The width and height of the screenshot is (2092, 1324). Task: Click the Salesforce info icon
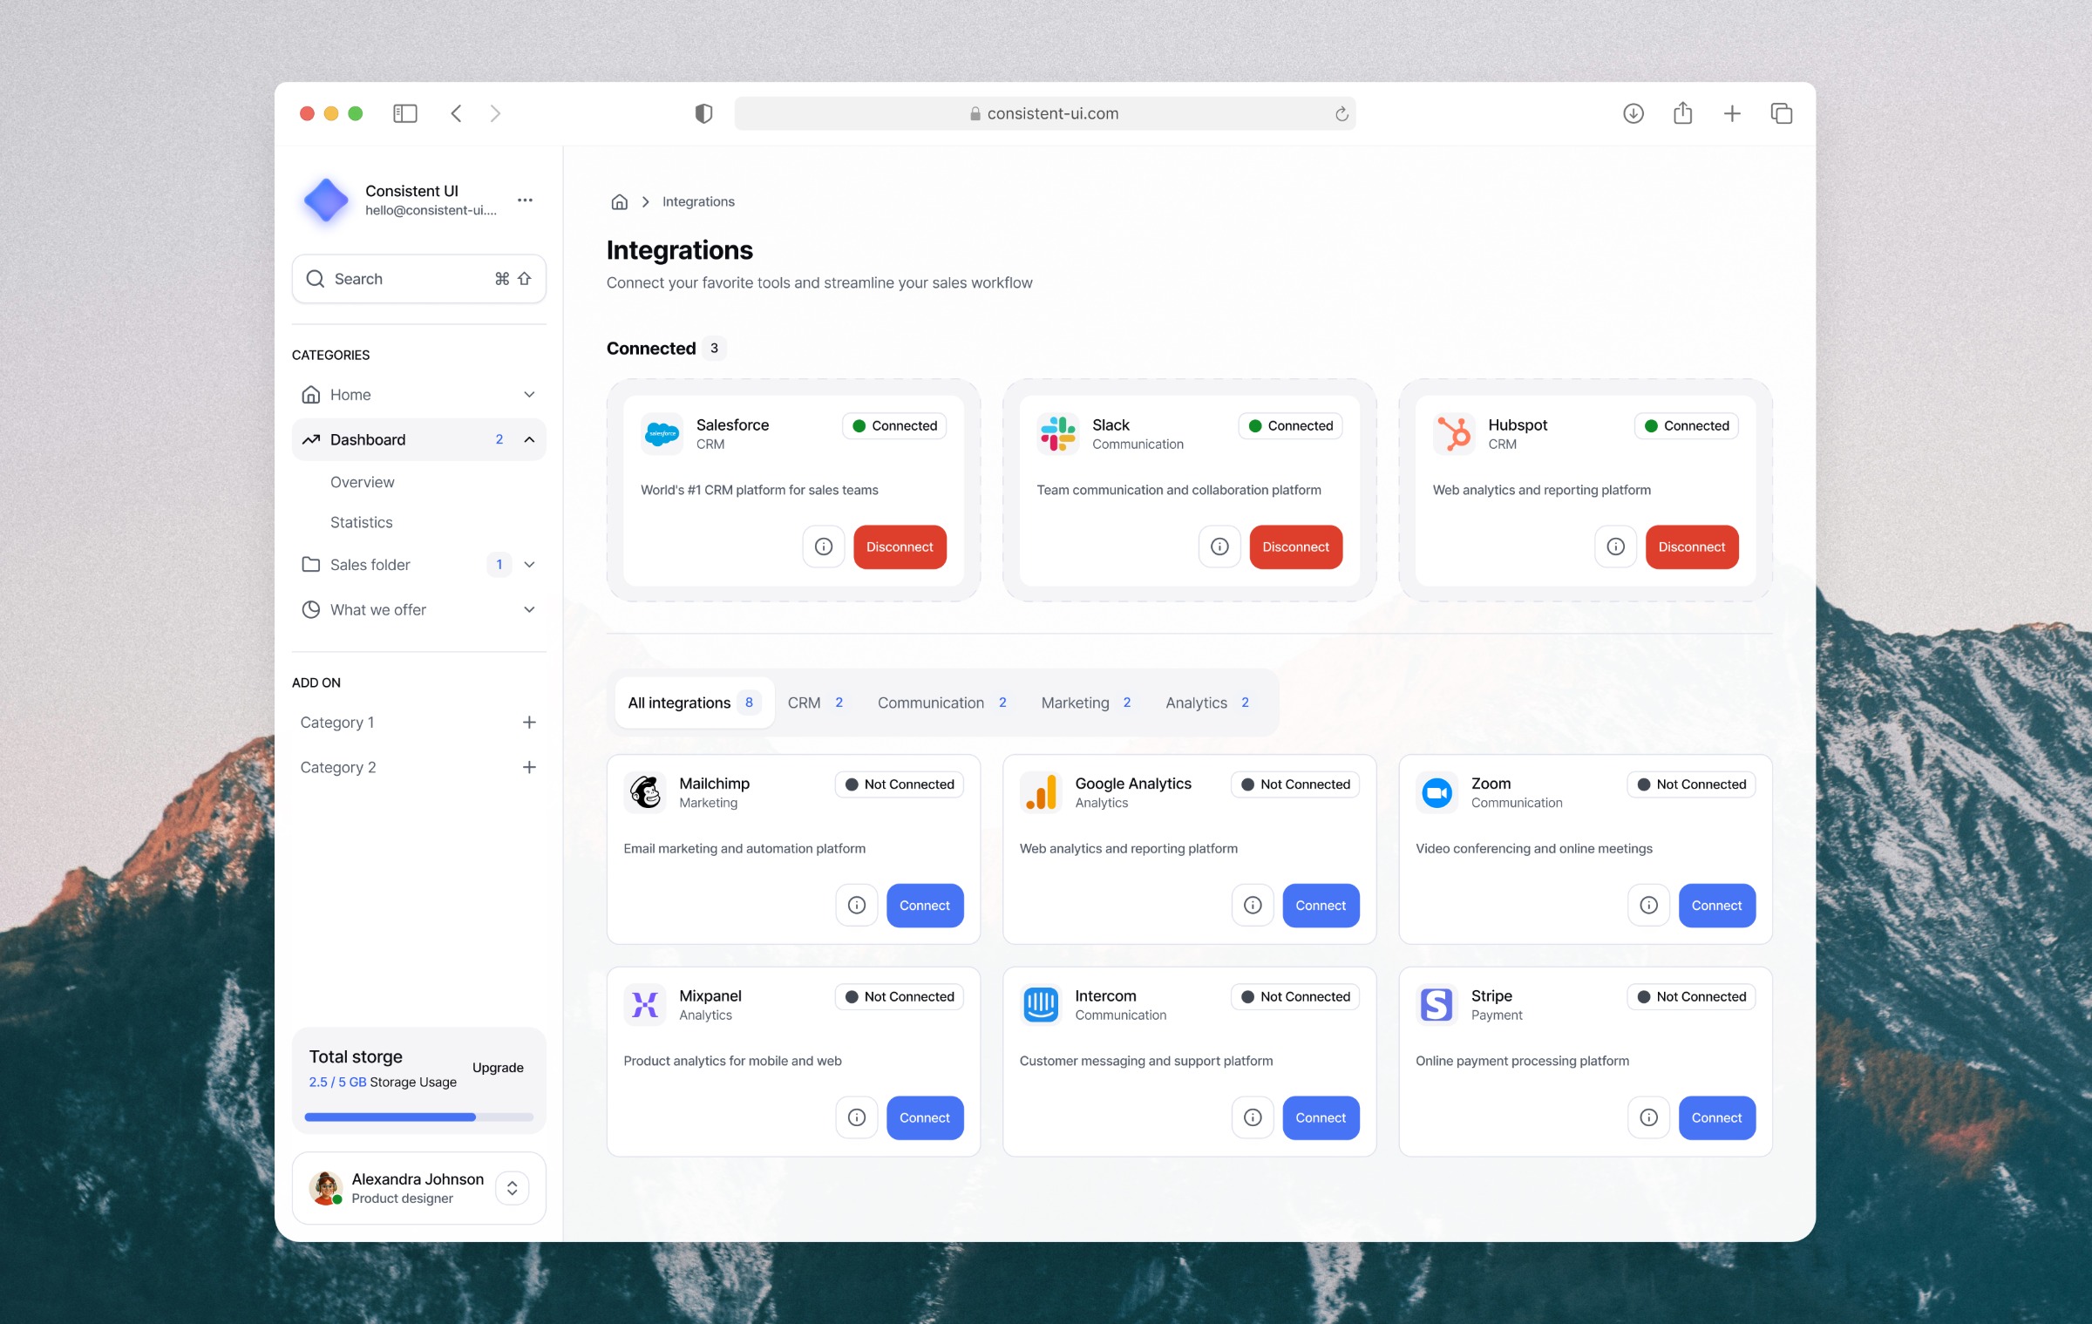pos(823,547)
